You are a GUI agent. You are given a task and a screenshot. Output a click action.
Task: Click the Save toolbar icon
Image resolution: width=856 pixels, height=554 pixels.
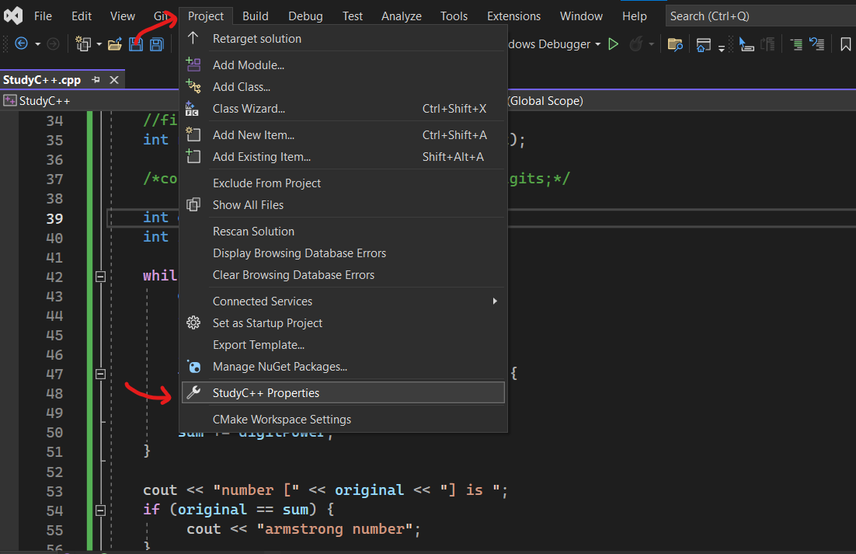135,44
